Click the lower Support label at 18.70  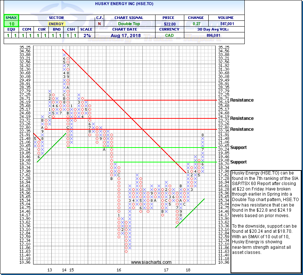[x=239, y=162]
